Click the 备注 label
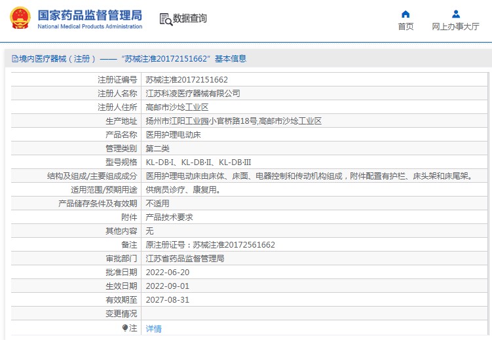 coord(129,244)
